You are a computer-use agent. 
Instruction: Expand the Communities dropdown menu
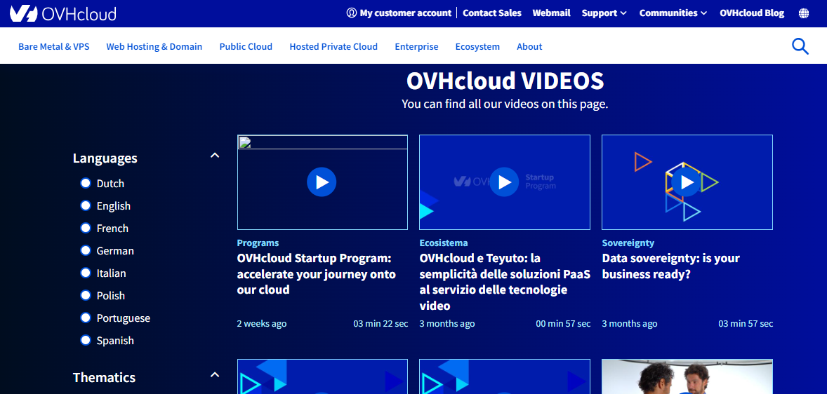click(673, 13)
